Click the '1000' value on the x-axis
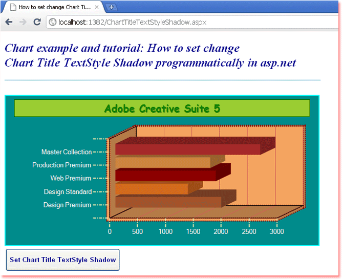This screenshot has height=279, width=343. [x=165, y=231]
